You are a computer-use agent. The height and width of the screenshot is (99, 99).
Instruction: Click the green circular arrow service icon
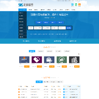tap(62, 60)
